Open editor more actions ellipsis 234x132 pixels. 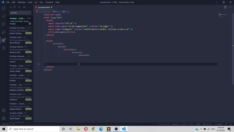(230, 7)
